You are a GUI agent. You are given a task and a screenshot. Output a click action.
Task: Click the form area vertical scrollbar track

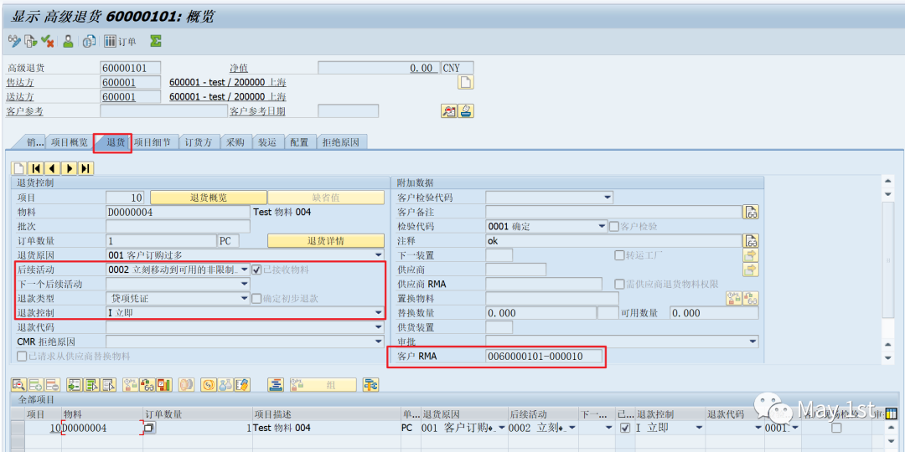pos(889,259)
